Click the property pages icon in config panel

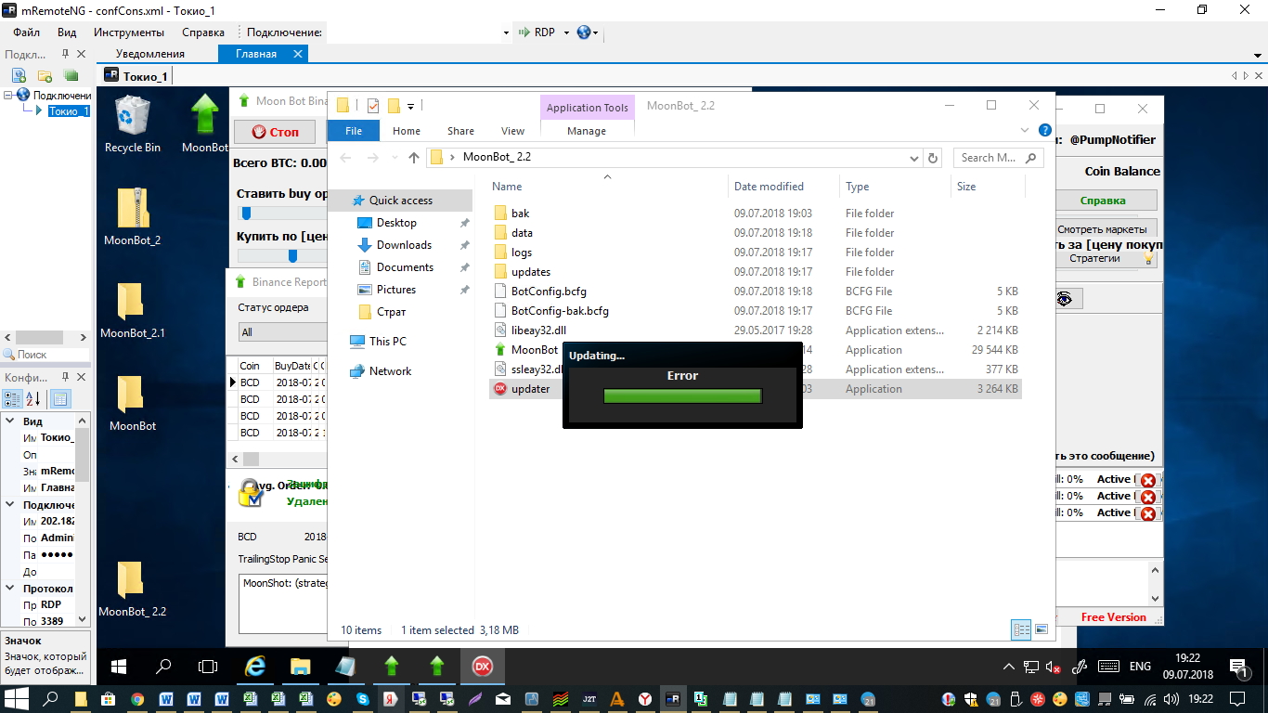60,399
